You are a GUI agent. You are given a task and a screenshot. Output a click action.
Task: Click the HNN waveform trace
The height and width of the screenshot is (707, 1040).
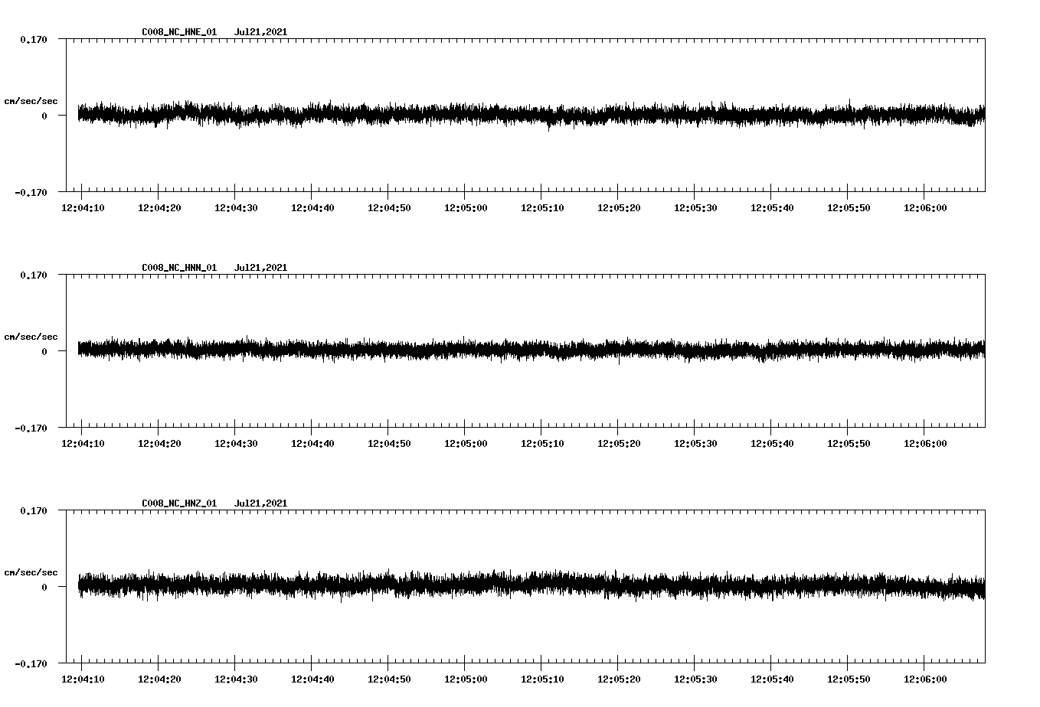tap(459, 350)
